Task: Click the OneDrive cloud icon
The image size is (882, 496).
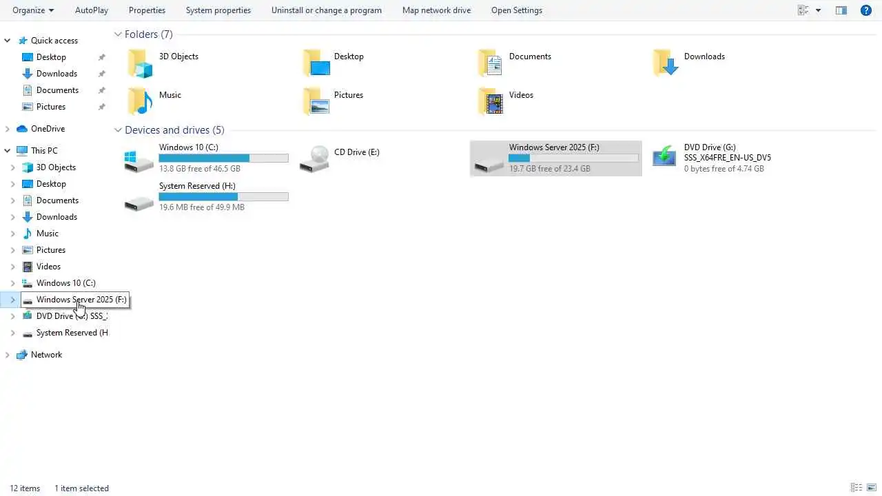Action: point(22,129)
